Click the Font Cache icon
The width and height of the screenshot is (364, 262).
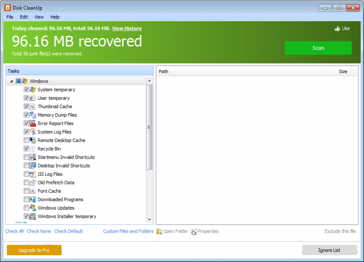pyautogui.click(x=33, y=191)
